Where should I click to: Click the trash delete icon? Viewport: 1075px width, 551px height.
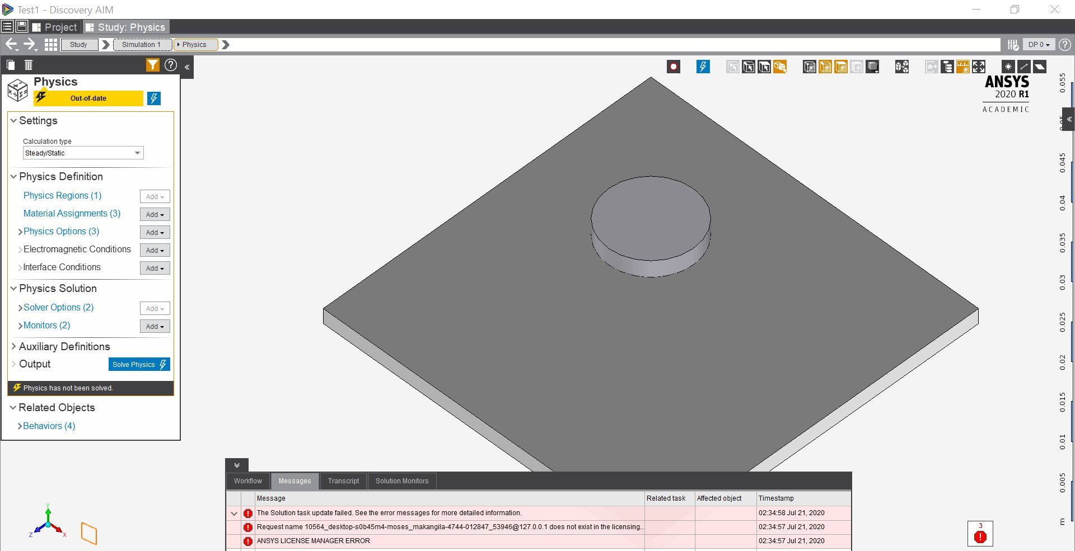(x=29, y=65)
